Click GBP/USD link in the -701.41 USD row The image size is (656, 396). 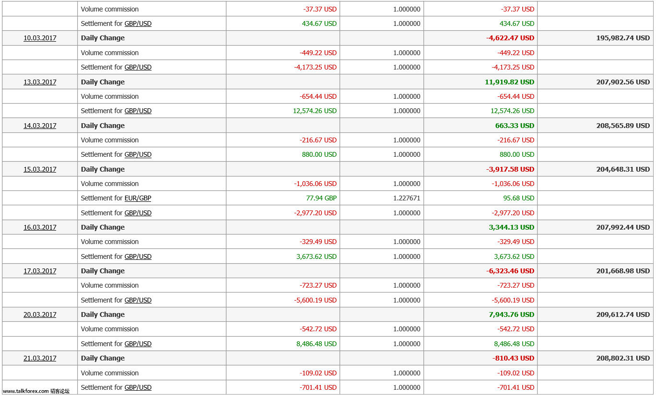(138, 387)
